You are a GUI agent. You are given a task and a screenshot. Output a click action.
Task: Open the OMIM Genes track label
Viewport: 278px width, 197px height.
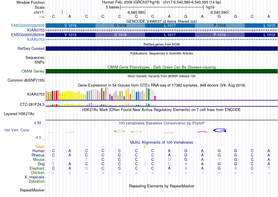(33, 71)
